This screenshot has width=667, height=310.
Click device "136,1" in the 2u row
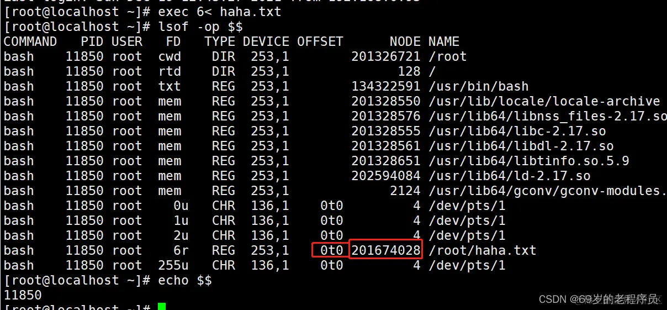[270, 235]
